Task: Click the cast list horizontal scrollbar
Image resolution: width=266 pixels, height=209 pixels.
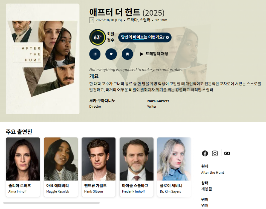Action: point(52,203)
